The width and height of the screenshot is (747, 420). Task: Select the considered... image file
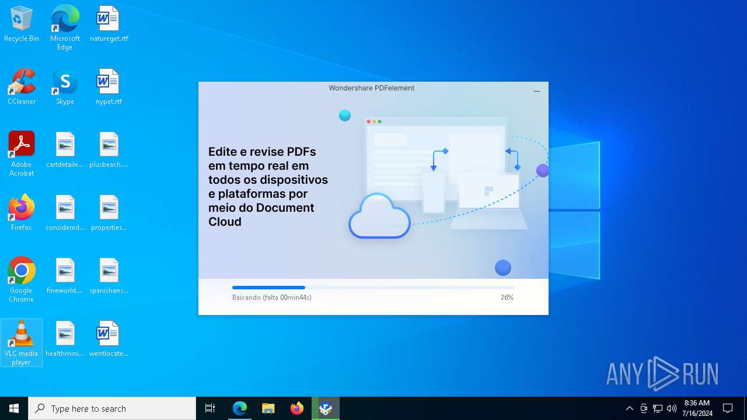65,213
